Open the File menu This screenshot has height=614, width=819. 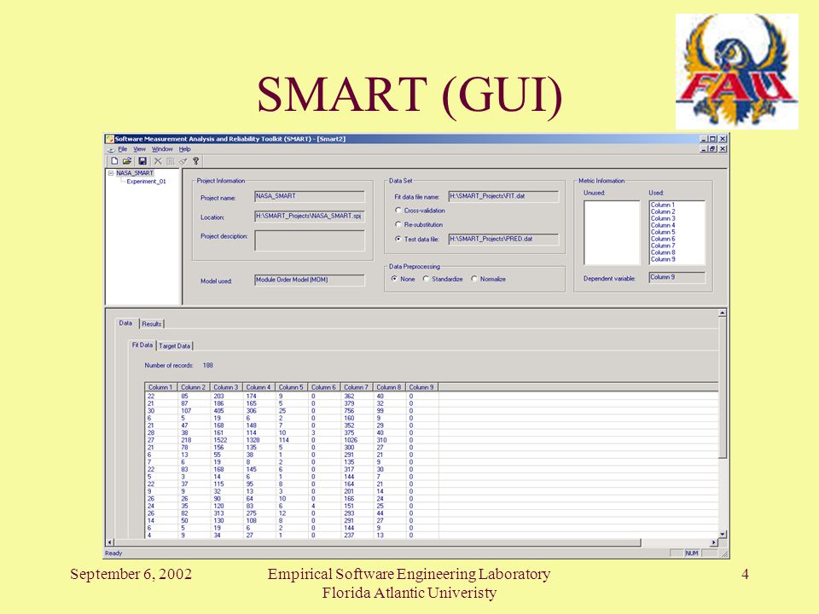[123, 149]
